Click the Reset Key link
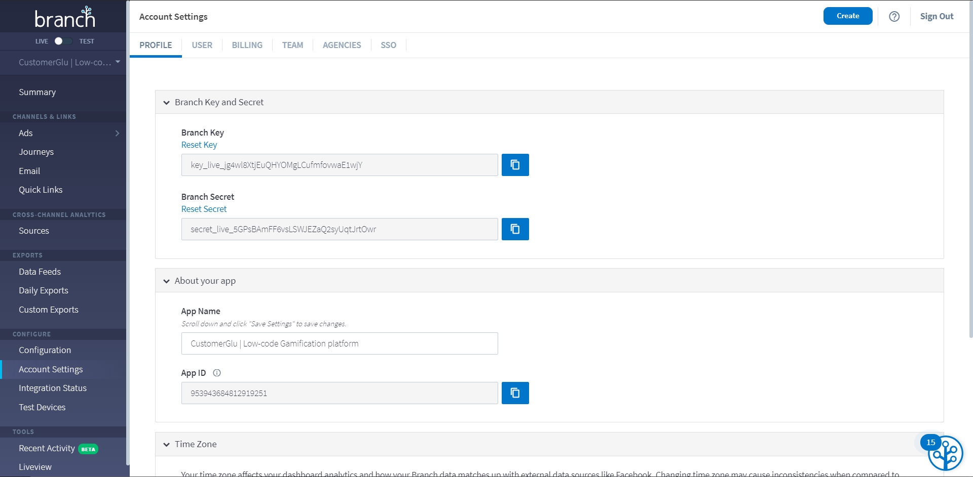This screenshot has width=973, height=477. [199, 145]
